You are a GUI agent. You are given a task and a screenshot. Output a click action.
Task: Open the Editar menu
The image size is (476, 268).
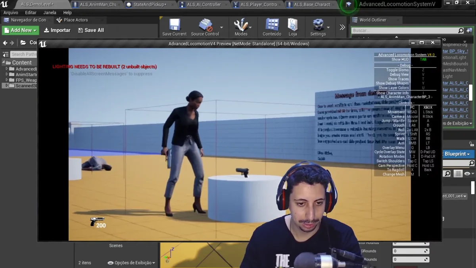pyautogui.click(x=31, y=13)
